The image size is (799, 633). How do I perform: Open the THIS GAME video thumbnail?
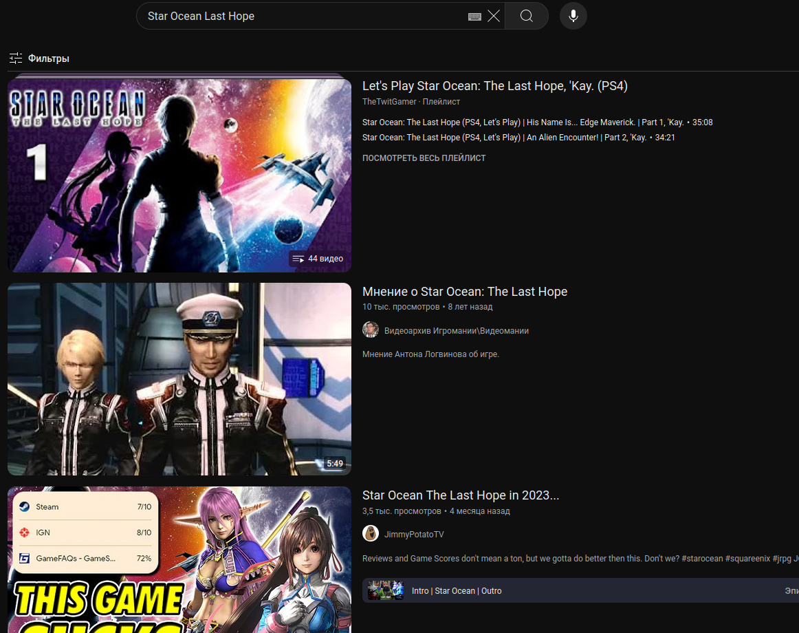(179, 559)
